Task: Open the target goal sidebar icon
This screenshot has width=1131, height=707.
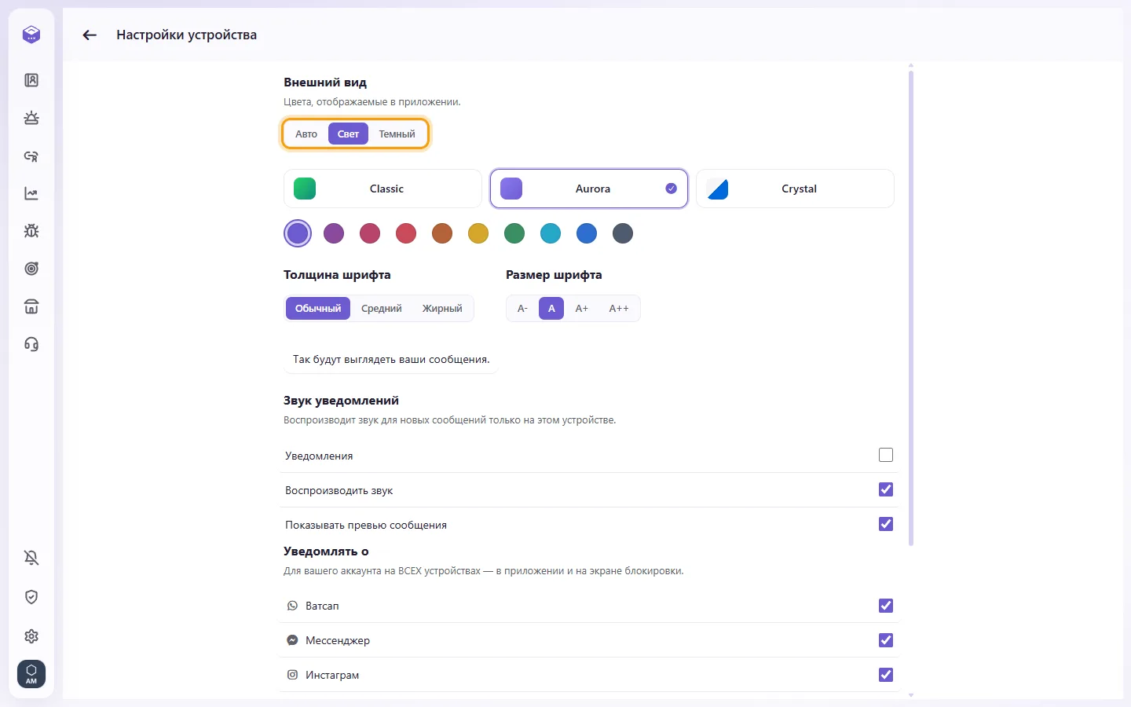Action: (x=31, y=269)
